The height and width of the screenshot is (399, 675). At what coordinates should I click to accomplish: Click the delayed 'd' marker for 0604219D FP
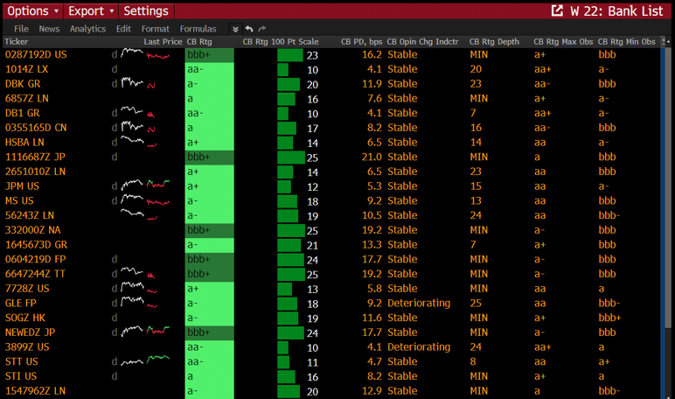point(115,259)
